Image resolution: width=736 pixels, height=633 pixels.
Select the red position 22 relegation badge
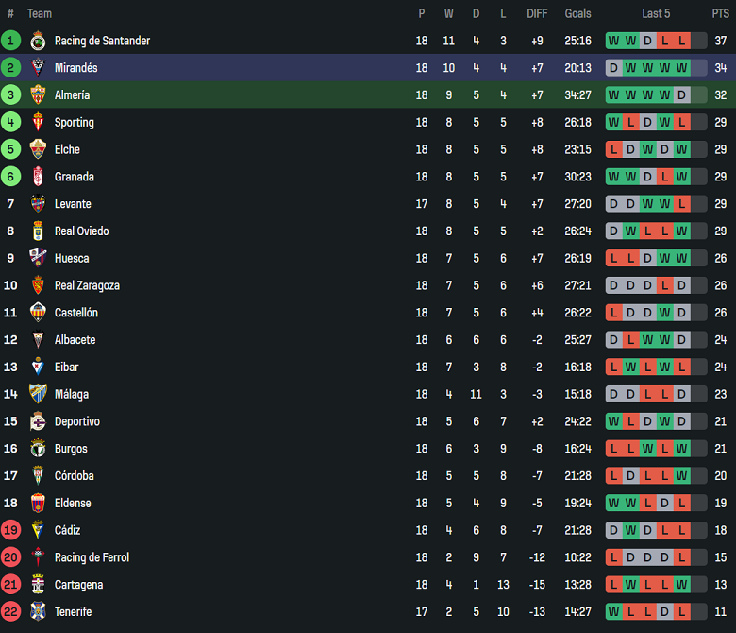coord(10,611)
